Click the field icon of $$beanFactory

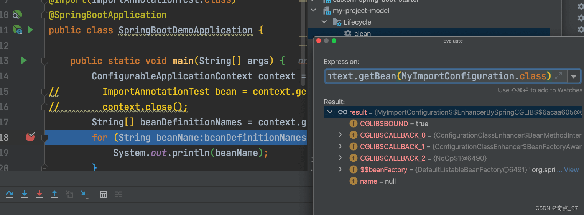click(354, 170)
